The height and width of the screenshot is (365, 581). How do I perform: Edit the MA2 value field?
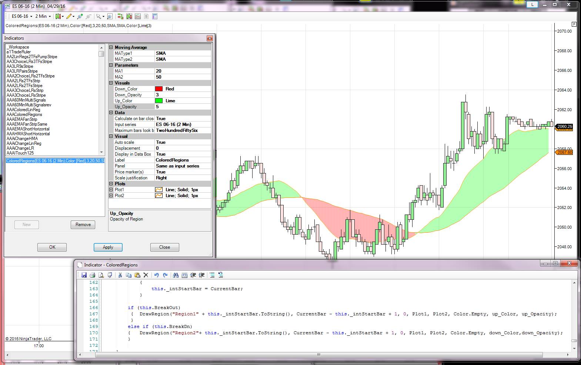pyautogui.click(x=183, y=77)
